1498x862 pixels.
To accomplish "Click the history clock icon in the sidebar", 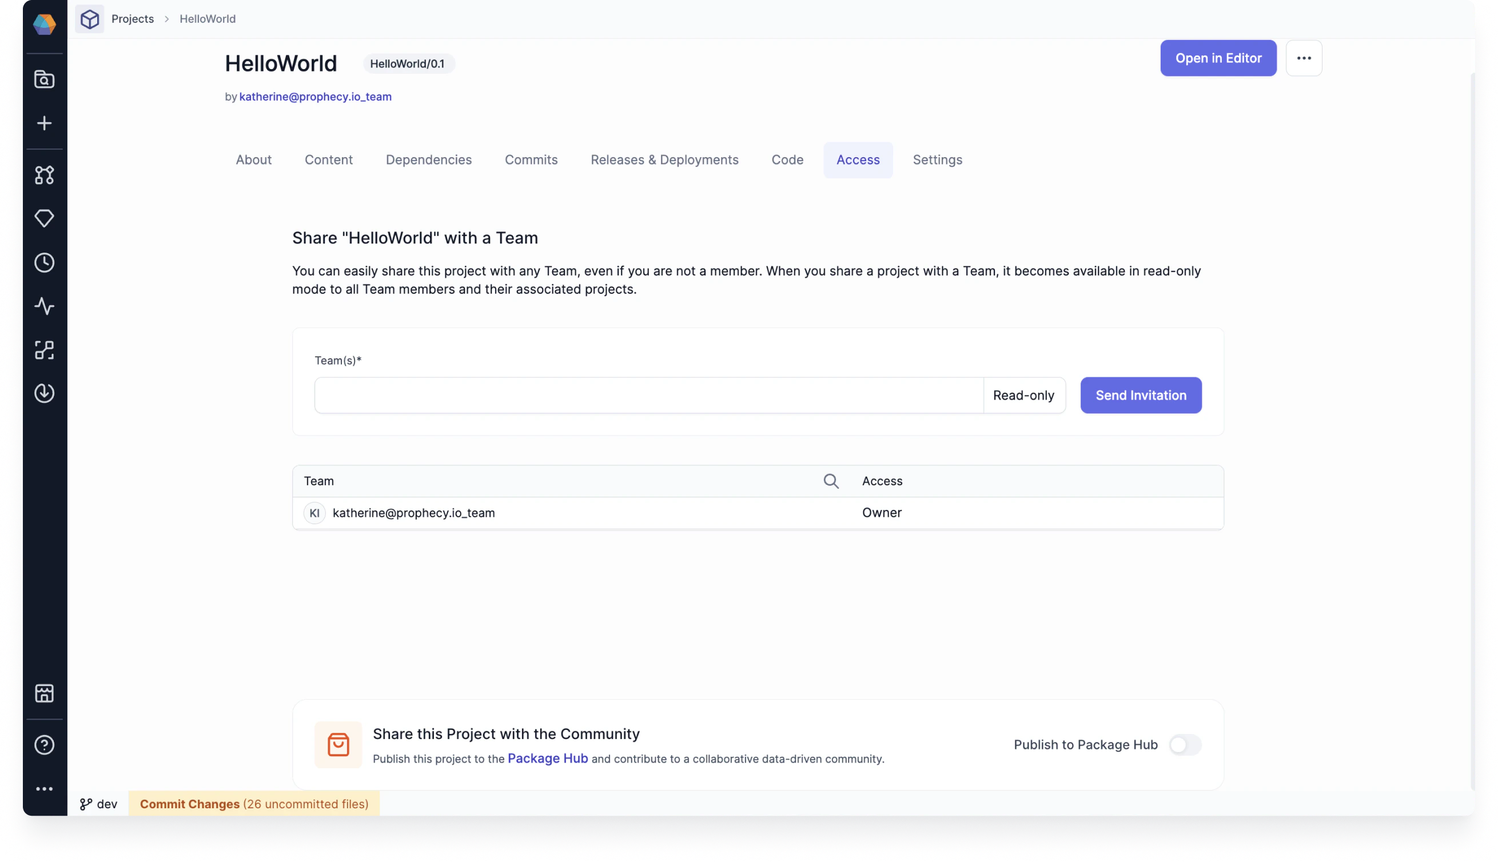I will [45, 263].
